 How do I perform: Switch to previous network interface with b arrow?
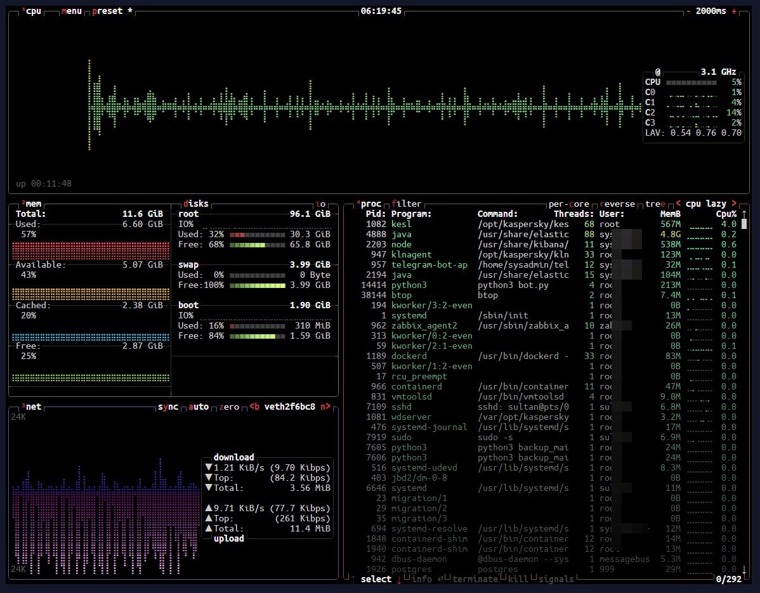254,407
